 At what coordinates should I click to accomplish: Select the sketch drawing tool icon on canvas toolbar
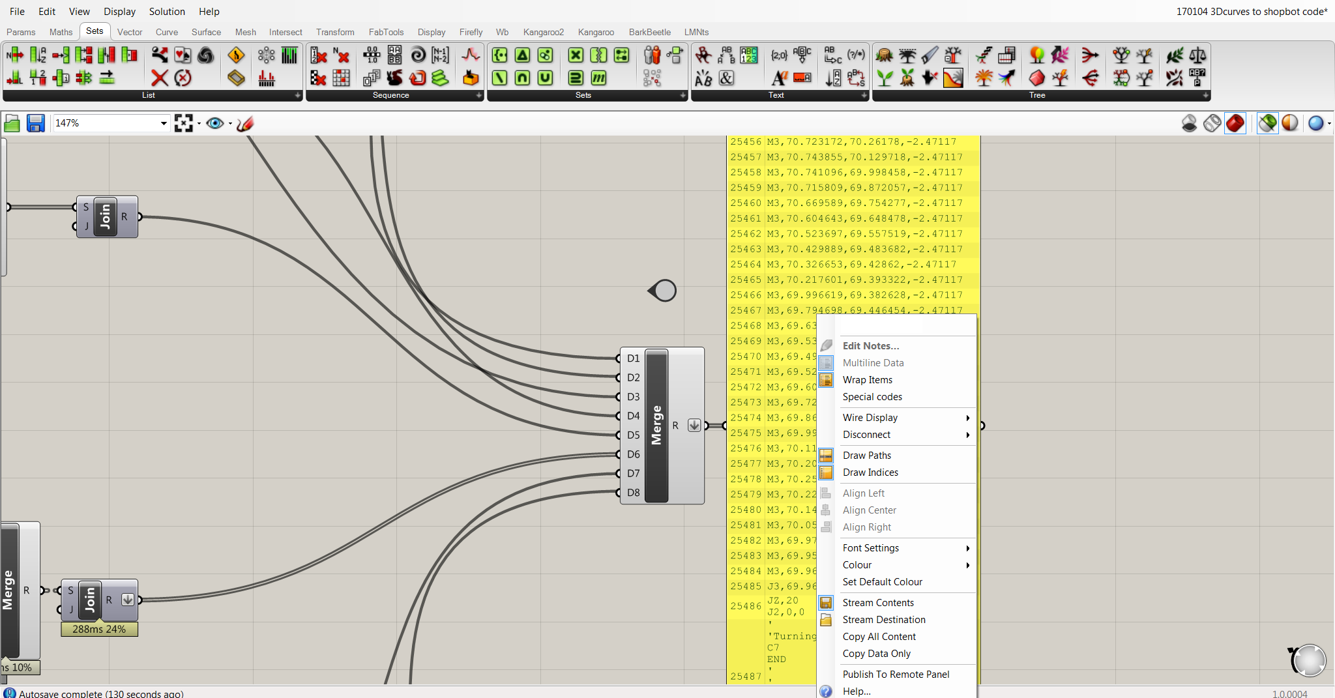(244, 123)
